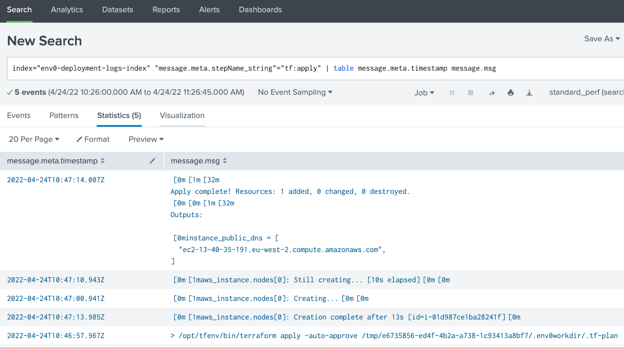Go to the Search nav tab
The image size is (624, 347).
click(x=19, y=10)
